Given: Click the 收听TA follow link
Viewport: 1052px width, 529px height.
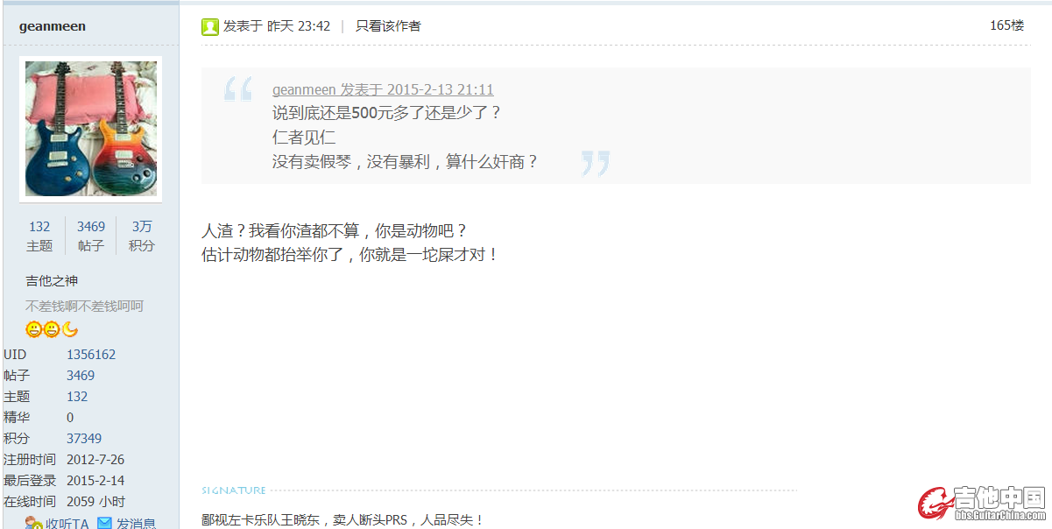Looking at the screenshot, I should click(67, 524).
